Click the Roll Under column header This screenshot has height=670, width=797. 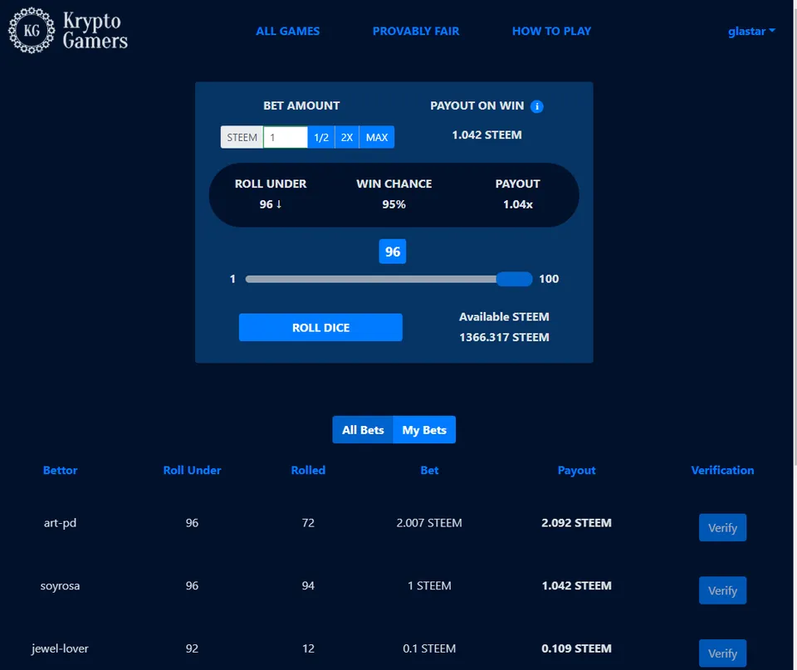pos(192,470)
